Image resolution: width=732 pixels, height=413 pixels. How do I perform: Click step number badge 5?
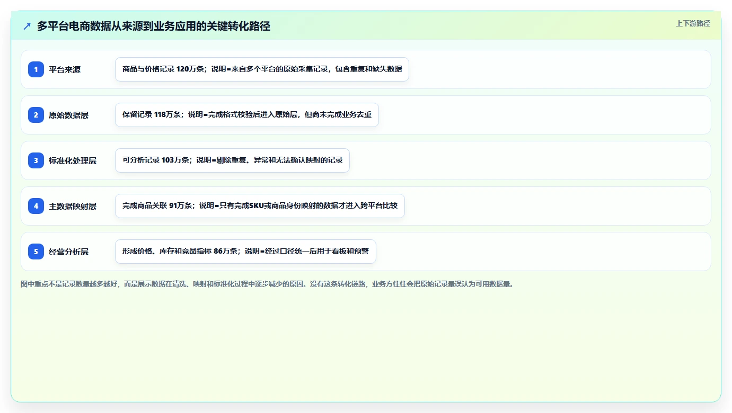(36, 251)
